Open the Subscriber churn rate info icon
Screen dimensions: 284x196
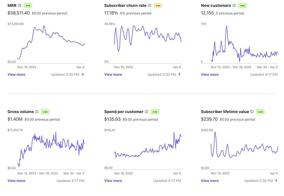(149, 5)
